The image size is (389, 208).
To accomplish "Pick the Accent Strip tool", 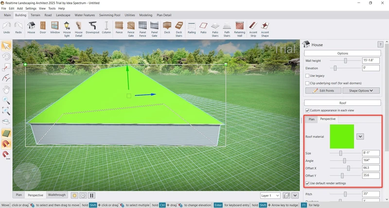I will pos(253,28).
